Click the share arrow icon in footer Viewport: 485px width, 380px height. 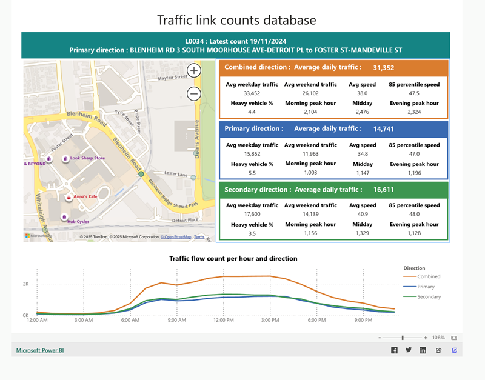tap(438, 350)
